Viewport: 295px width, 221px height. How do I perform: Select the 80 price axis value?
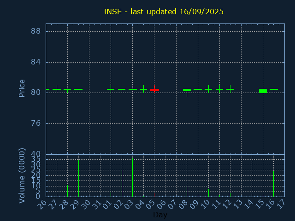point(36,93)
